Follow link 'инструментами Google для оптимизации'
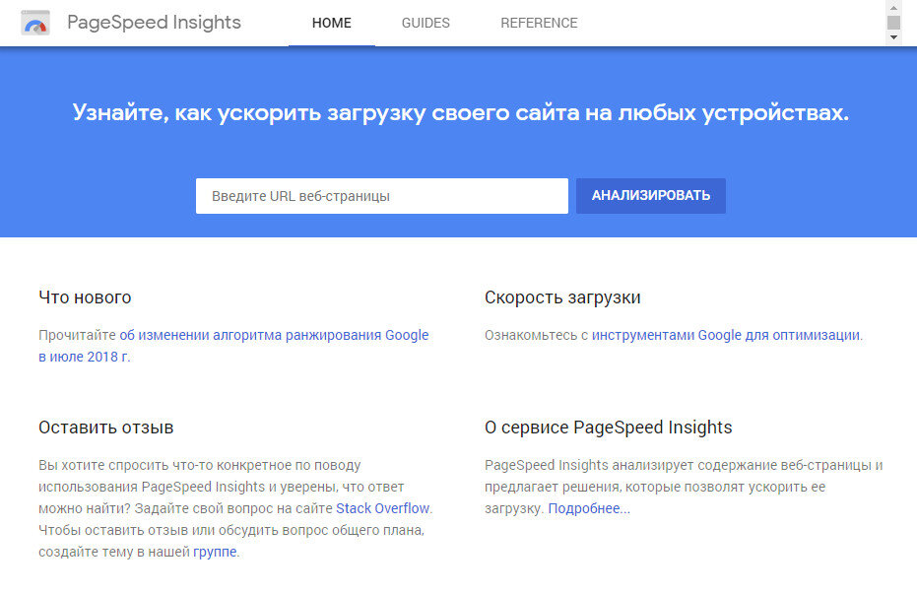Viewport: 917px width, 593px height. click(x=726, y=335)
